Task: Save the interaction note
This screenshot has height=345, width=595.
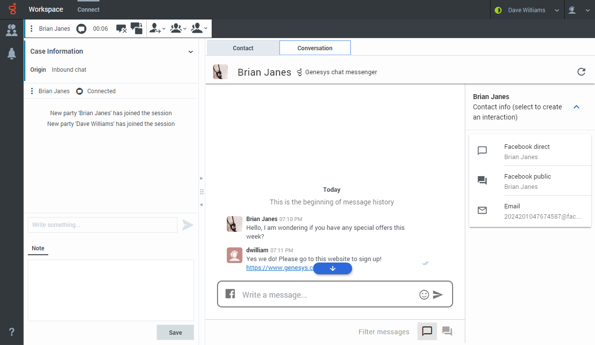Action: (175, 332)
